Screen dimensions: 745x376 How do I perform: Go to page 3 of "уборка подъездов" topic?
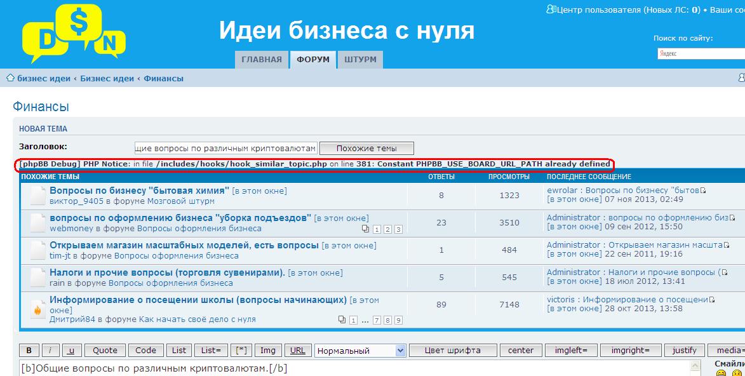pos(398,229)
